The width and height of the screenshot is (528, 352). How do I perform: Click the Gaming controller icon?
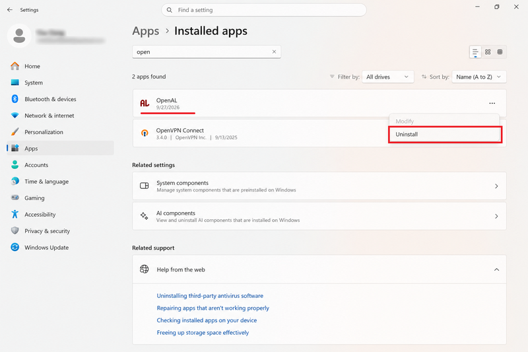point(15,197)
